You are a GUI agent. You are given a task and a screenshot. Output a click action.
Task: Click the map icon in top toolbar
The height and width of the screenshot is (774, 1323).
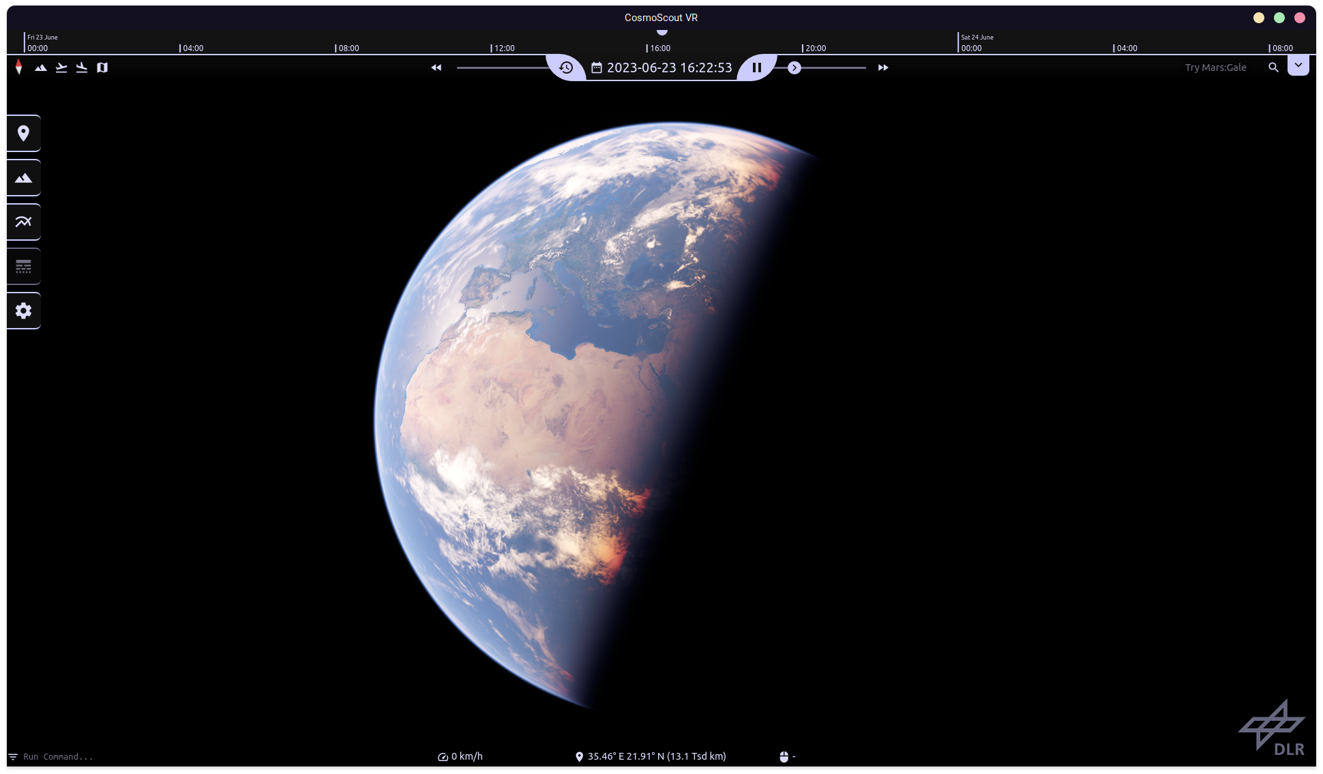coord(102,68)
